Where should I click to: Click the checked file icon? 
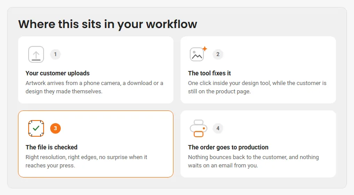click(36, 128)
